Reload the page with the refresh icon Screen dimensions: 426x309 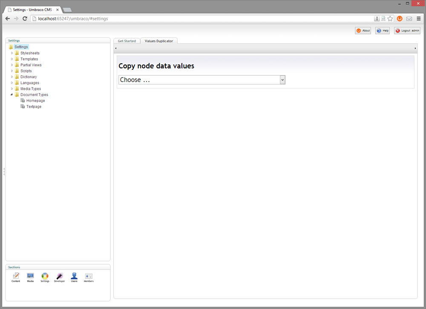tap(25, 19)
